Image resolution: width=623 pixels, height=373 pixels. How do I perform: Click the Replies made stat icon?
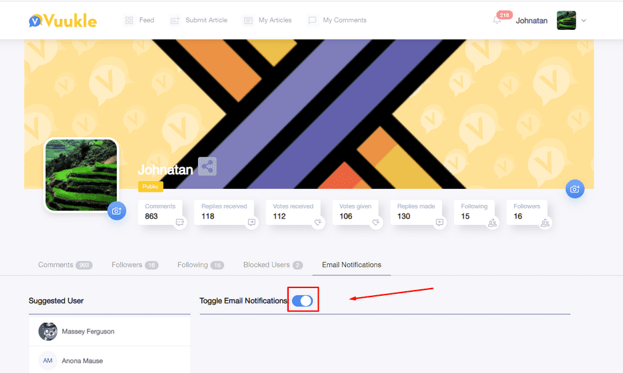(439, 223)
